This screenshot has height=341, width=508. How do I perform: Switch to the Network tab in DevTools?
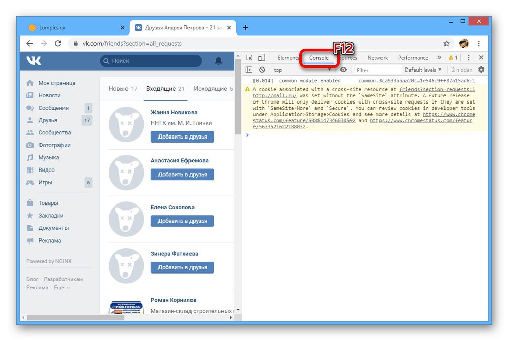click(377, 57)
